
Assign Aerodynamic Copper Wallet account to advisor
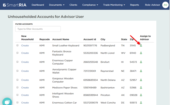pyautogui.click(x=141, y=71)
